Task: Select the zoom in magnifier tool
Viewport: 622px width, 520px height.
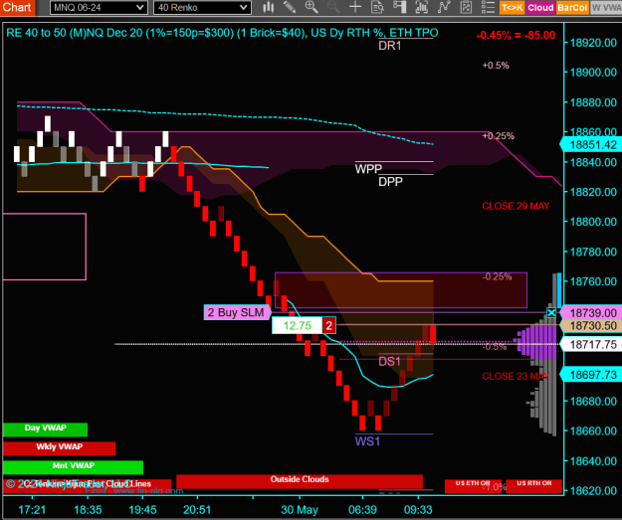Action: point(311,7)
